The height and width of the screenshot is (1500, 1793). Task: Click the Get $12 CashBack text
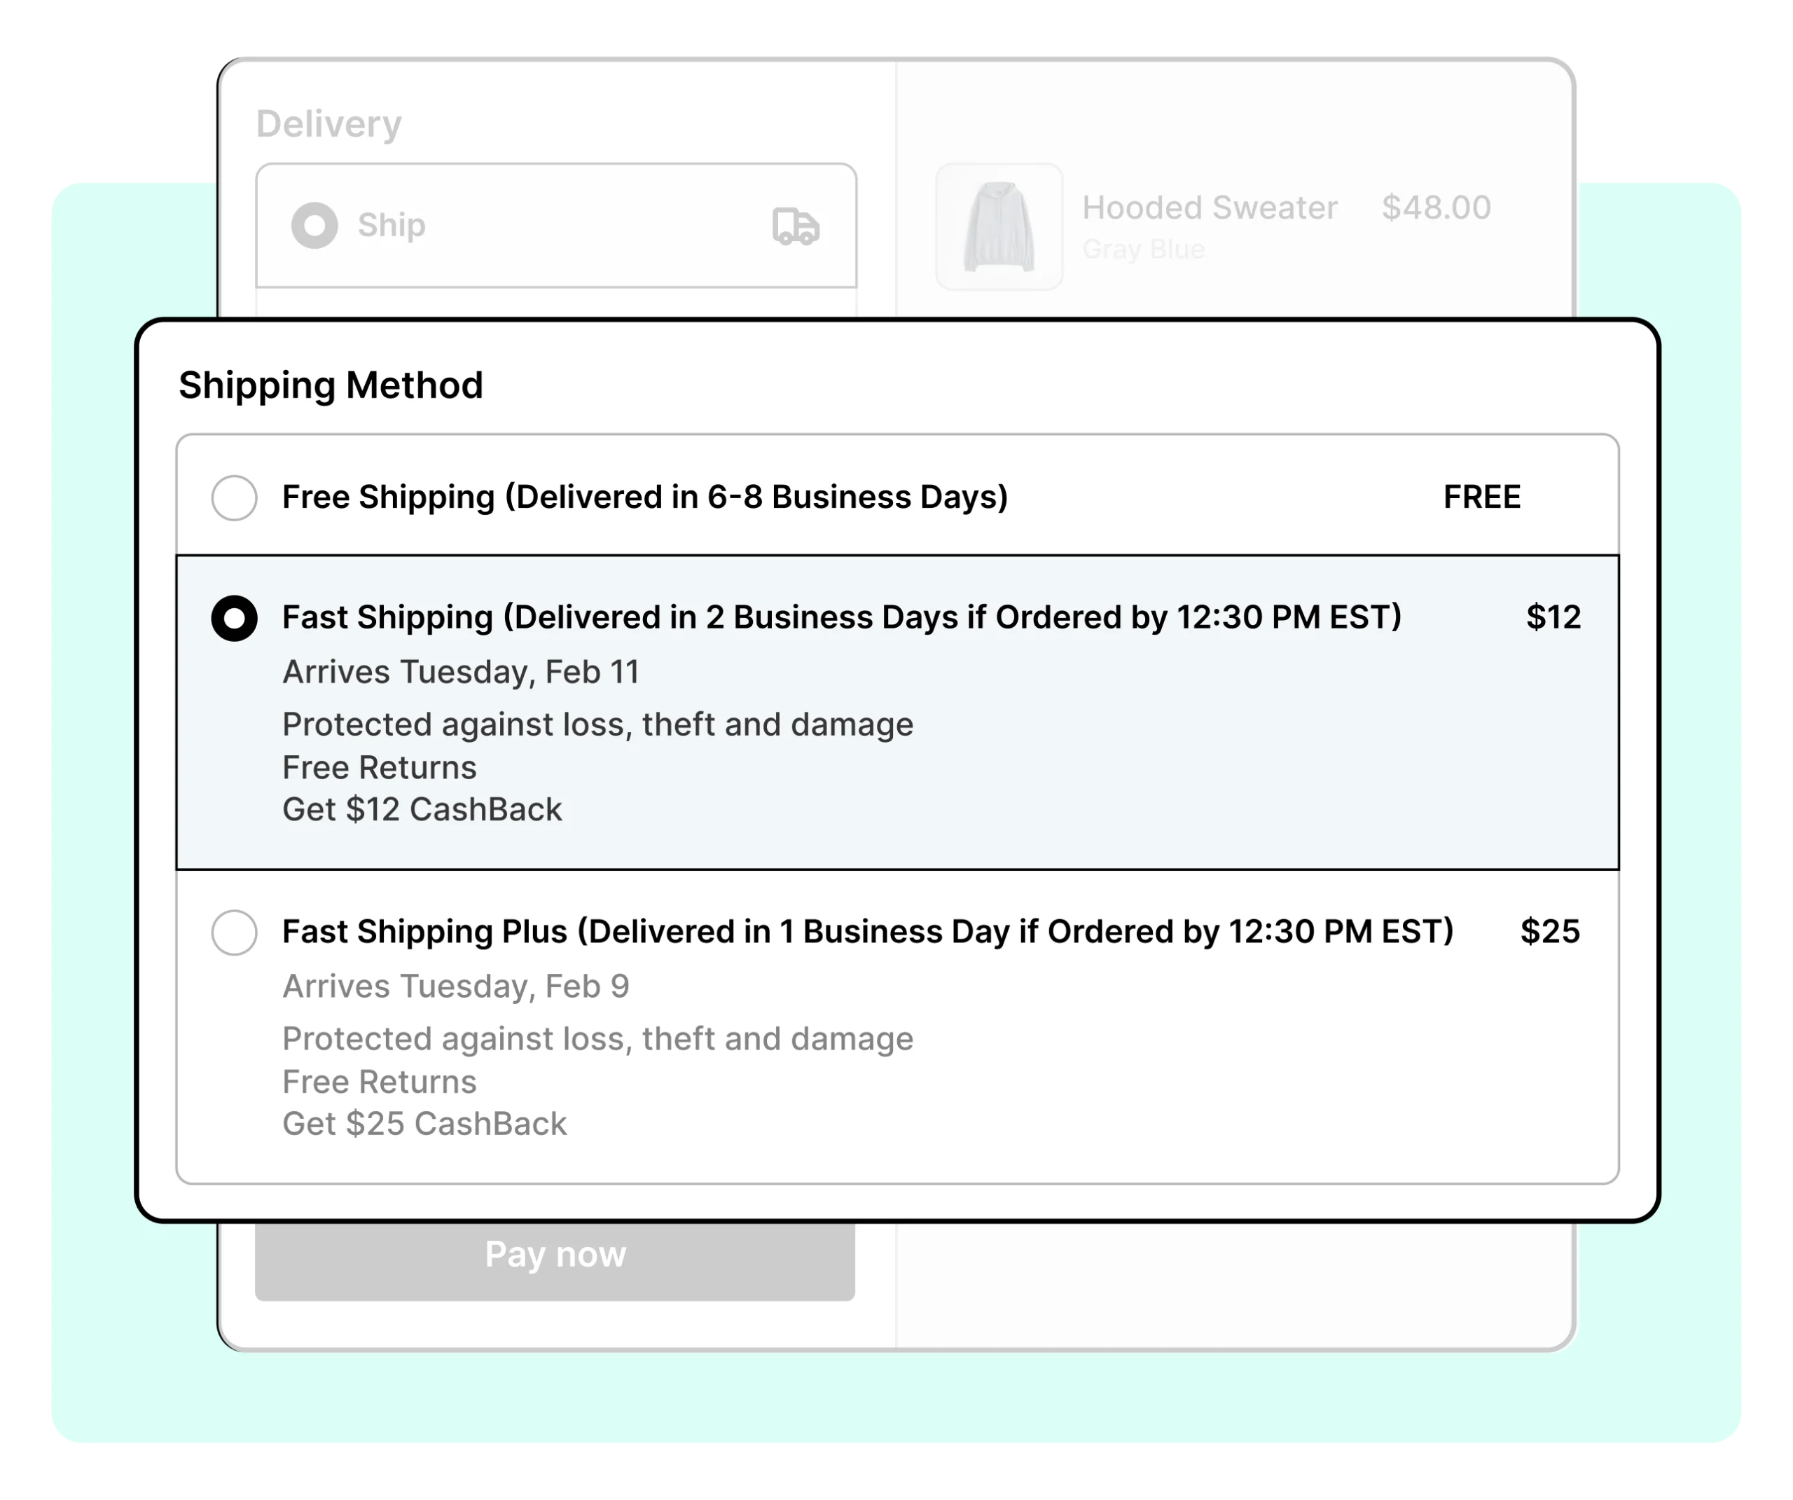[422, 809]
